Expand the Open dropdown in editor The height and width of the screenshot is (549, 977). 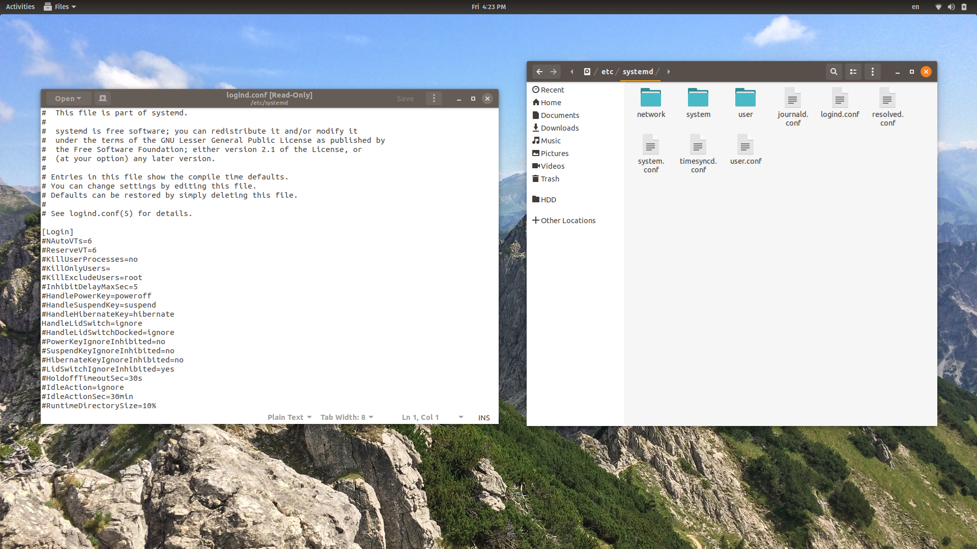coord(68,99)
